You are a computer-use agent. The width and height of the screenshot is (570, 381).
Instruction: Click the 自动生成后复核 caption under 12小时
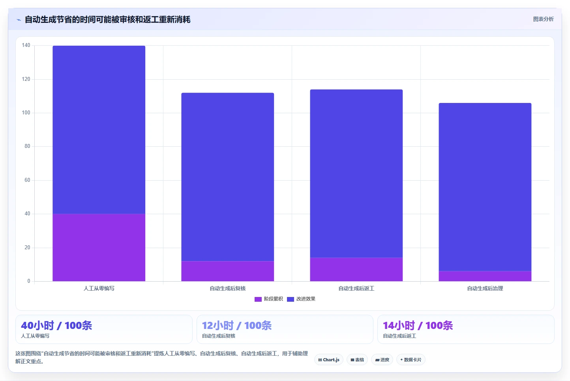[219, 336]
